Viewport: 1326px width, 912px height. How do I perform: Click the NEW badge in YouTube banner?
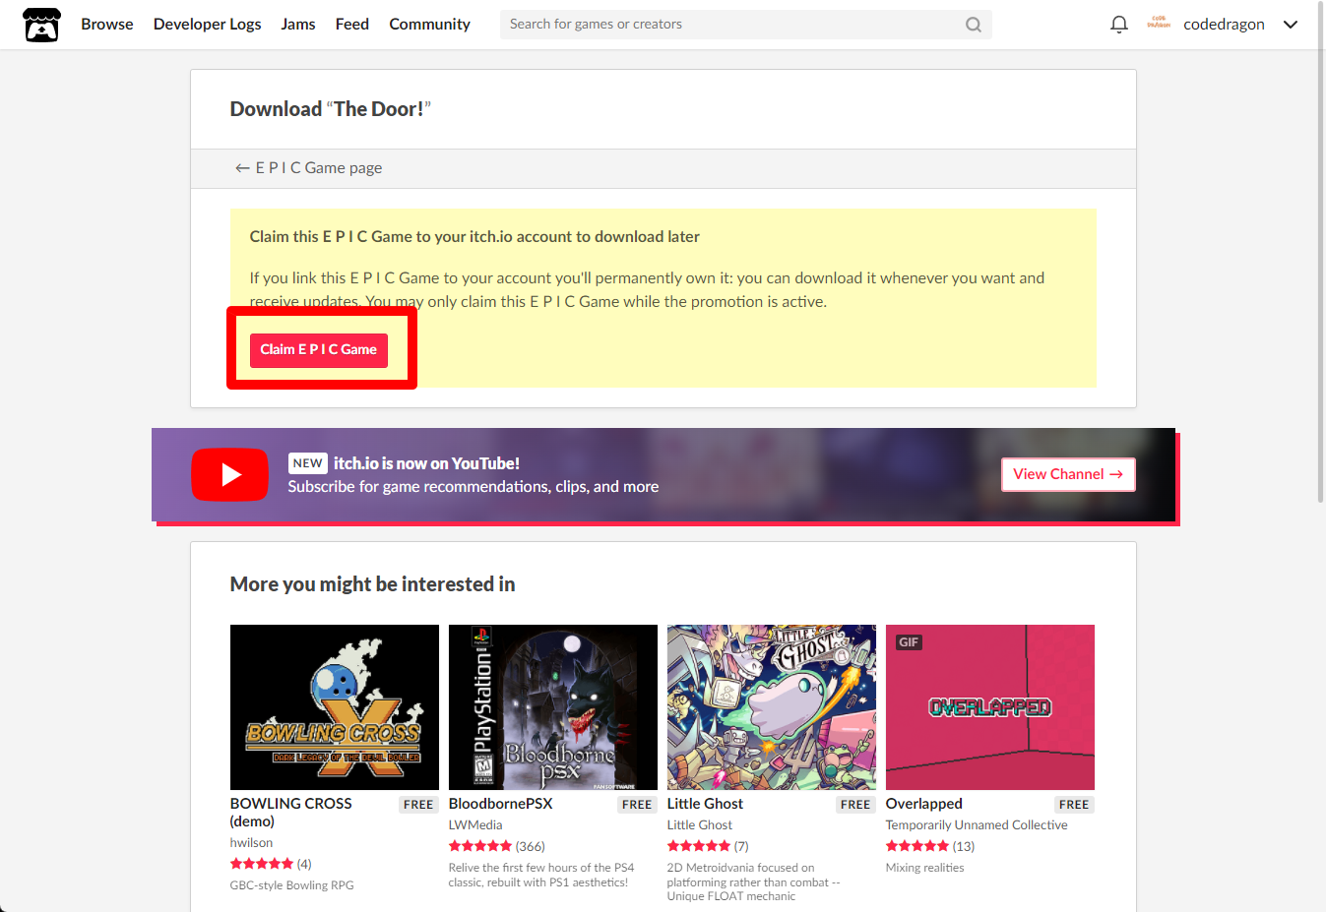307,463
